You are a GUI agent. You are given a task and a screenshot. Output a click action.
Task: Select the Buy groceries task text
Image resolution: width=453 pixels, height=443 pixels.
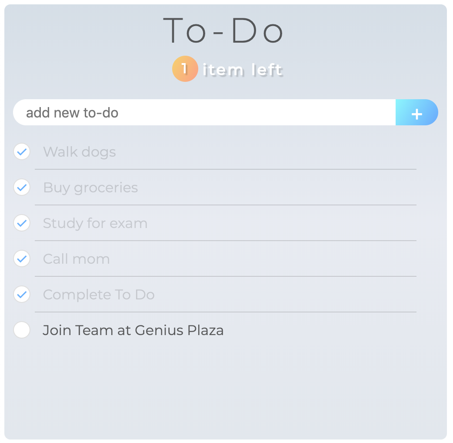[90, 188]
